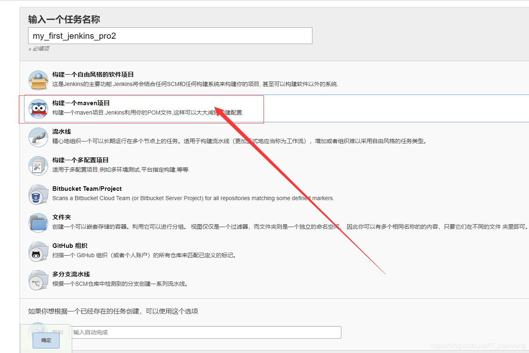Screen dimensions: 529x353
Task: Click the existing-task copy option text
Action: click(x=113, y=311)
